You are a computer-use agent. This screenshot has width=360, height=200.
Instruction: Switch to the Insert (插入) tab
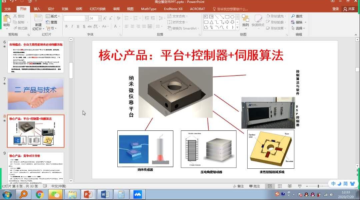tap(37, 9)
